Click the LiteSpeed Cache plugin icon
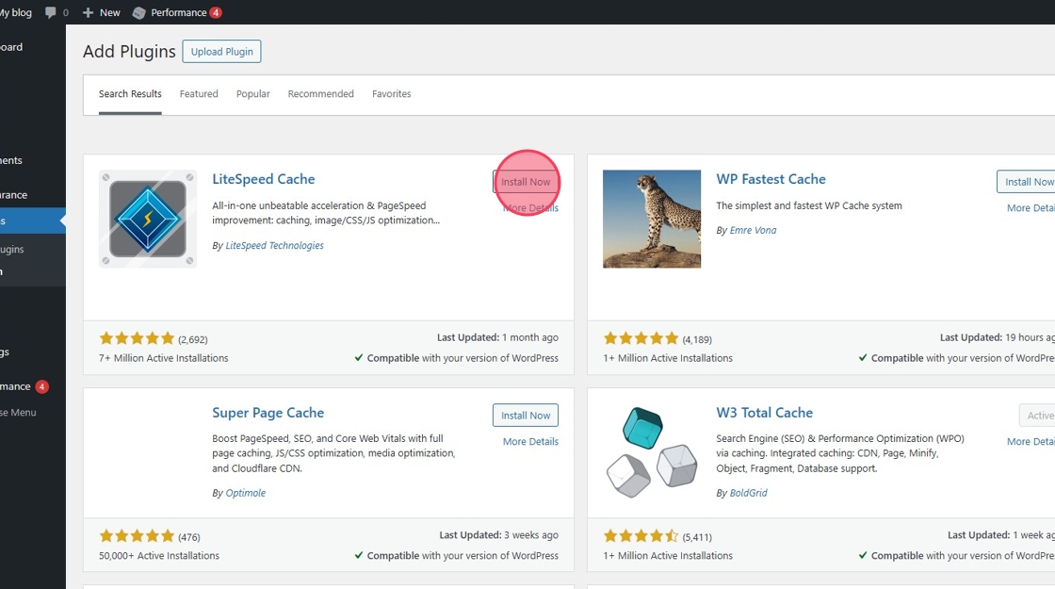 (x=148, y=219)
